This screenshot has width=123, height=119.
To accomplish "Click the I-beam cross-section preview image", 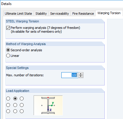I will (48, 105).
